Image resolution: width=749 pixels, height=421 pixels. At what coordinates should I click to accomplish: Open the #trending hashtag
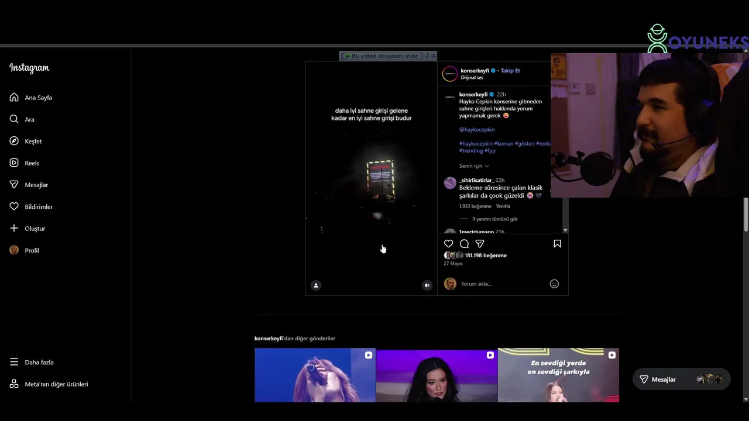(471, 151)
